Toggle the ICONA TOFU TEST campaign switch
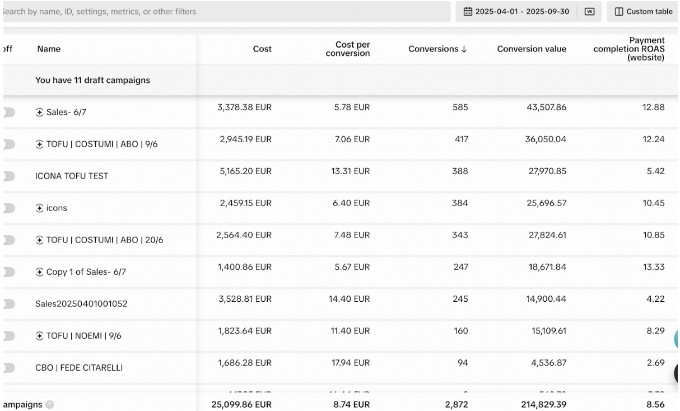The width and height of the screenshot is (680, 411). [8, 176]
